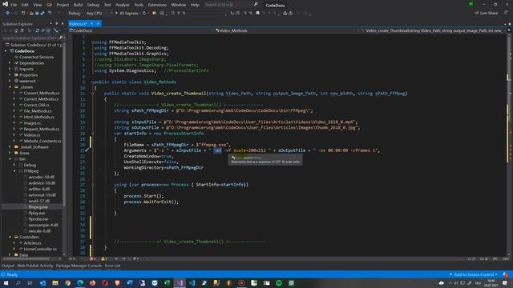Open the Error List tab
This screenshot has width=513, height=288.
pyautogui.click(x=112, y=266)
